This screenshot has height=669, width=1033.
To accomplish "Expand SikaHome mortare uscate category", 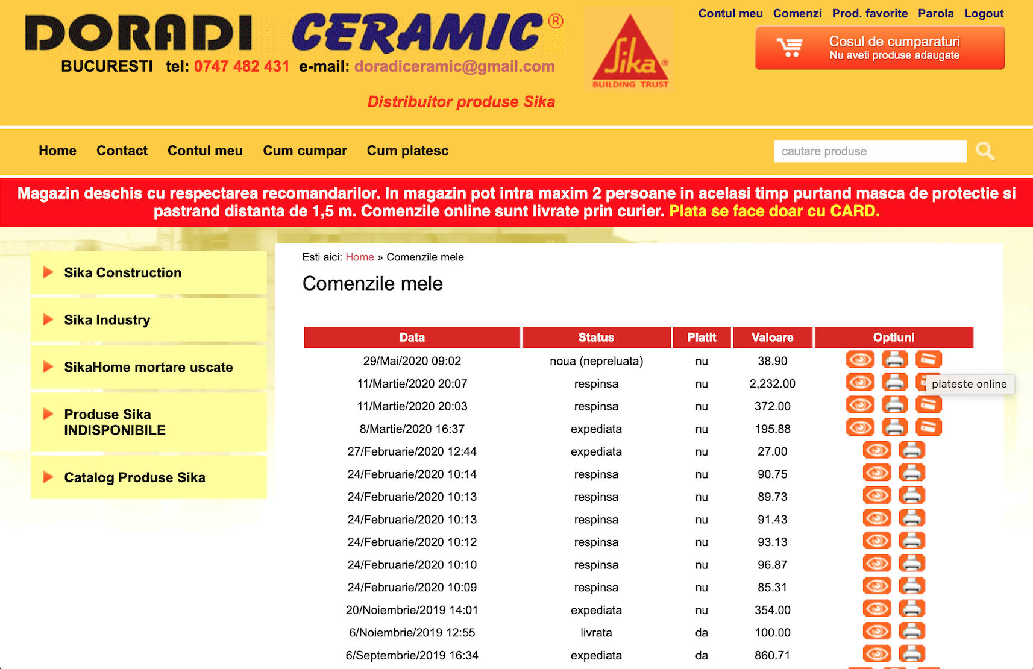I will [x=149, y=367].
